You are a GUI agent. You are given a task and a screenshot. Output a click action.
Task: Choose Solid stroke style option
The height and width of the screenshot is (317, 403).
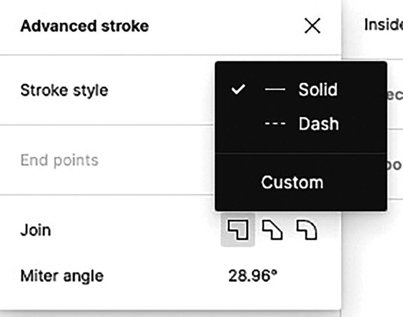coord(318,90)
